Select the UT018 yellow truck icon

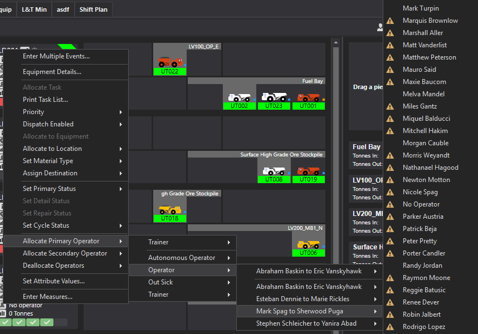coord(169,209)
